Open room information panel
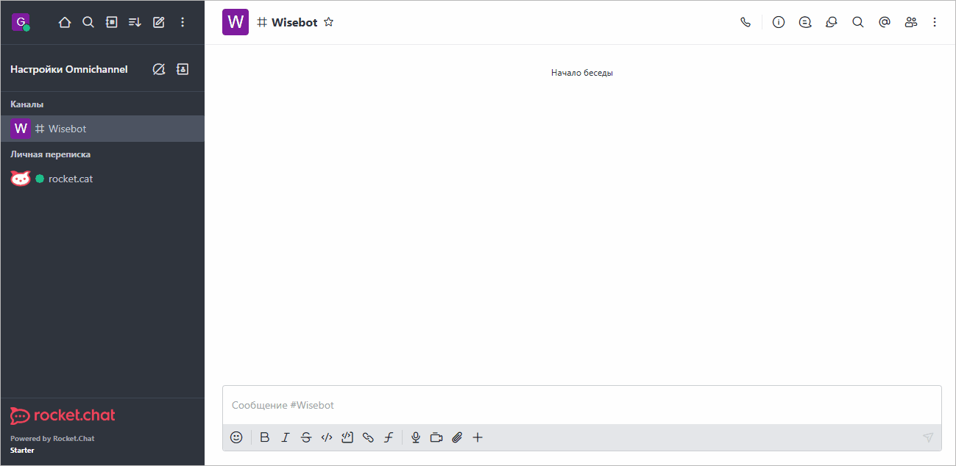956x466 pixels. pos(779,22)
